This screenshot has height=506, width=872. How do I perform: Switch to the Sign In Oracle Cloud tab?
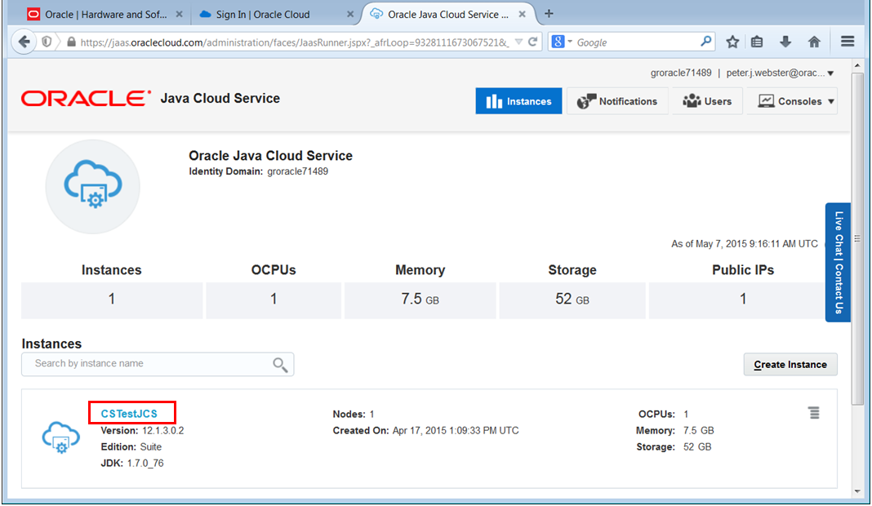coord(261,14)
